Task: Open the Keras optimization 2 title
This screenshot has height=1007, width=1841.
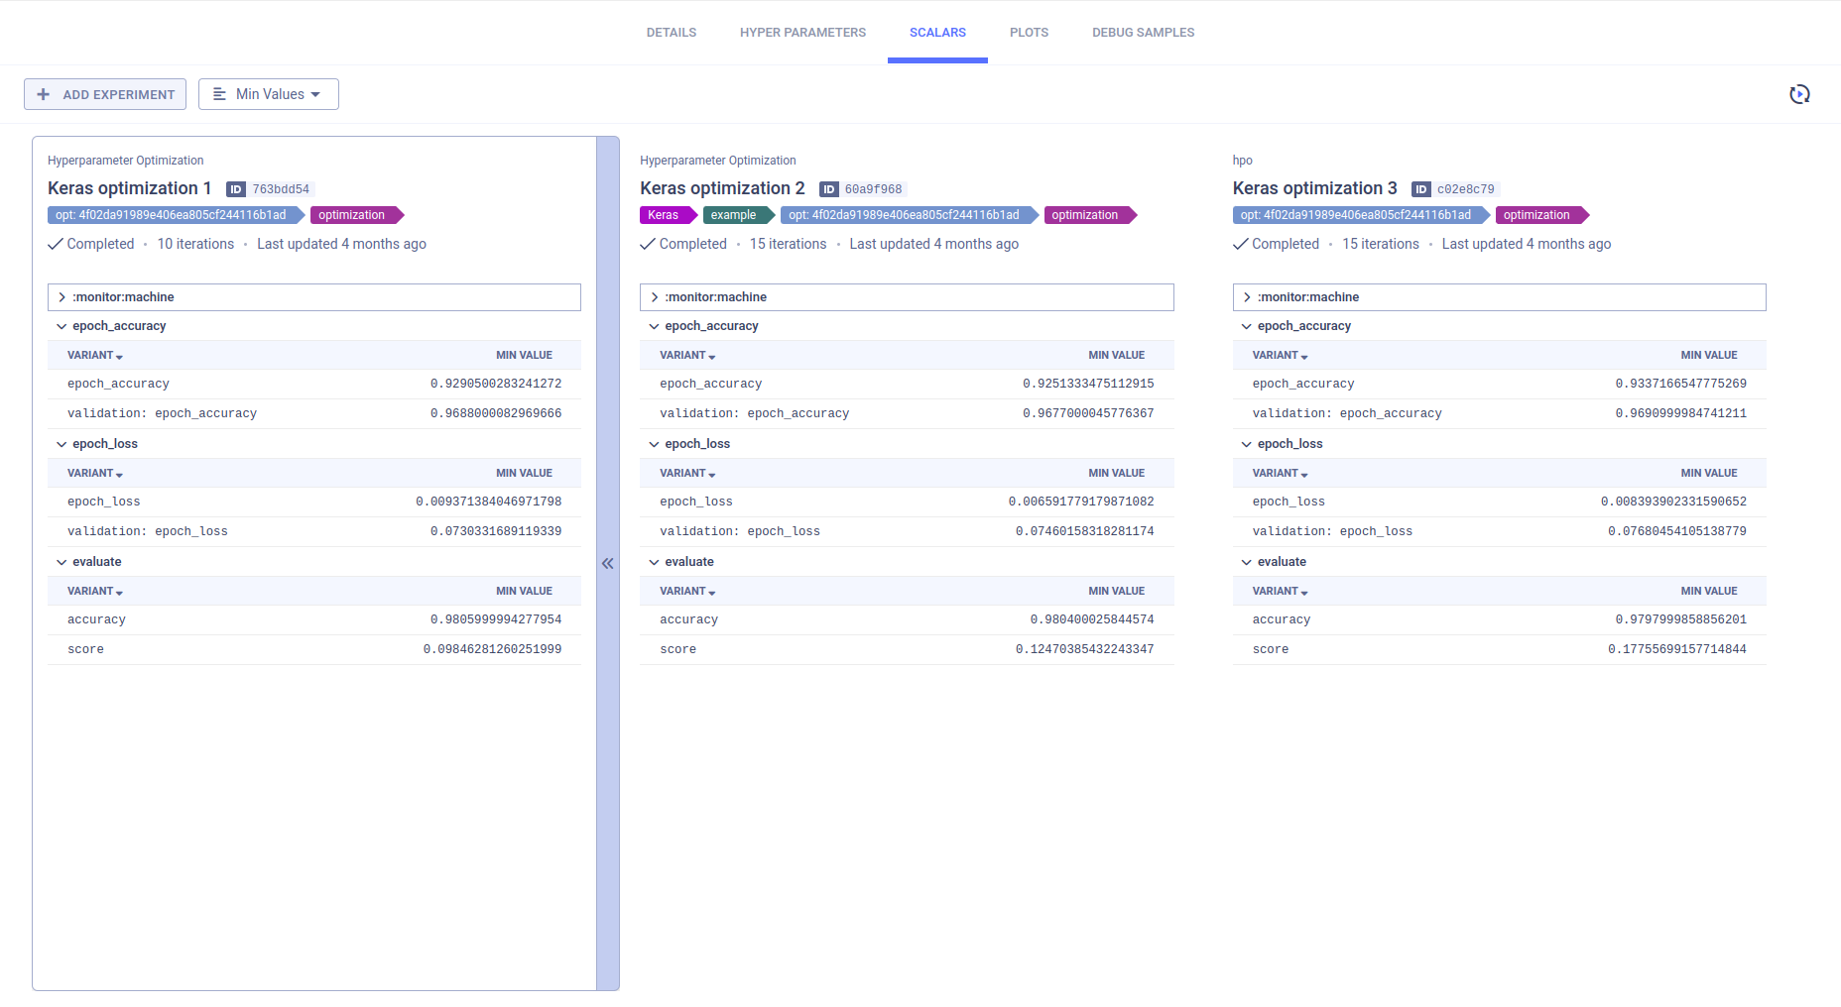Action: (x=722, y=188)
